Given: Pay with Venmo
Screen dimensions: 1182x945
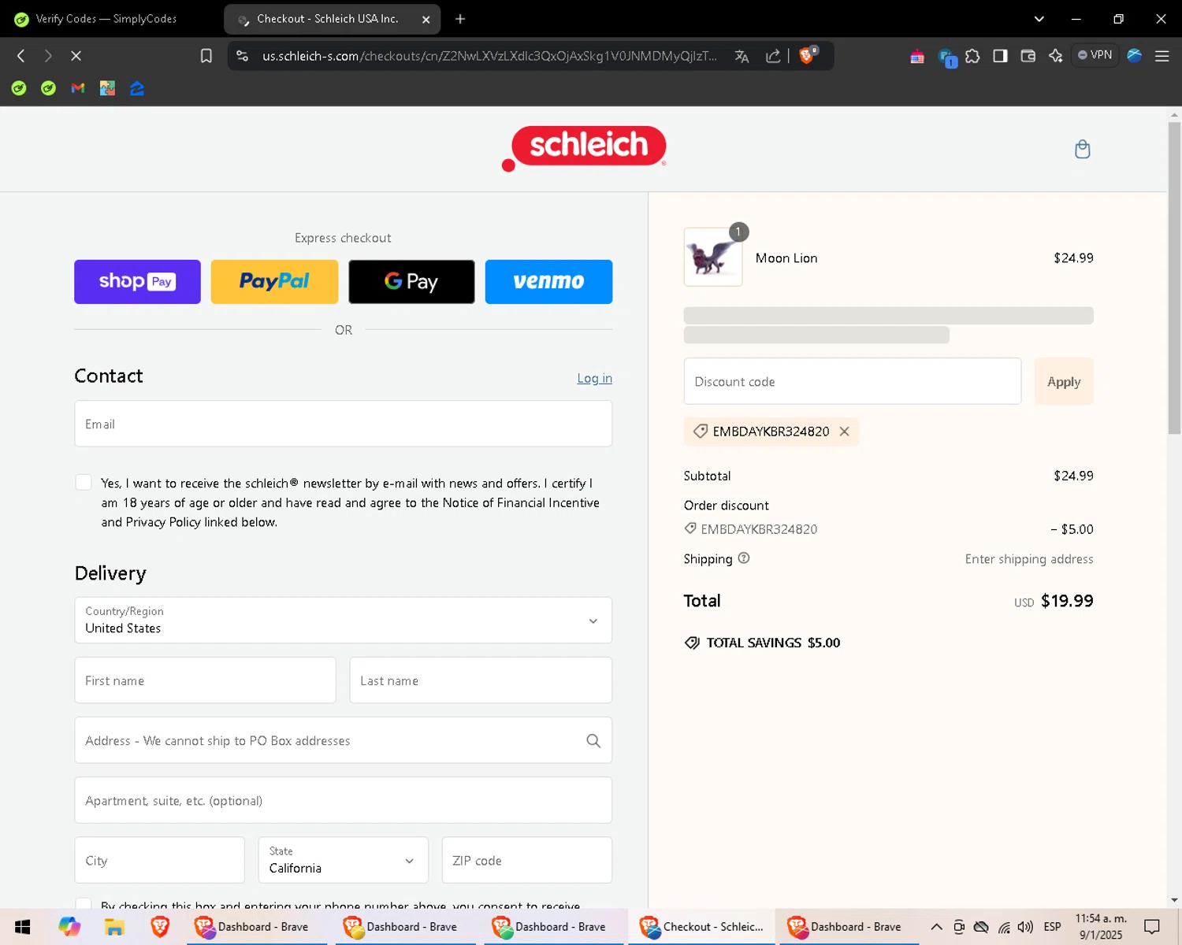Looking at the screenshot, I should (548, 281).
